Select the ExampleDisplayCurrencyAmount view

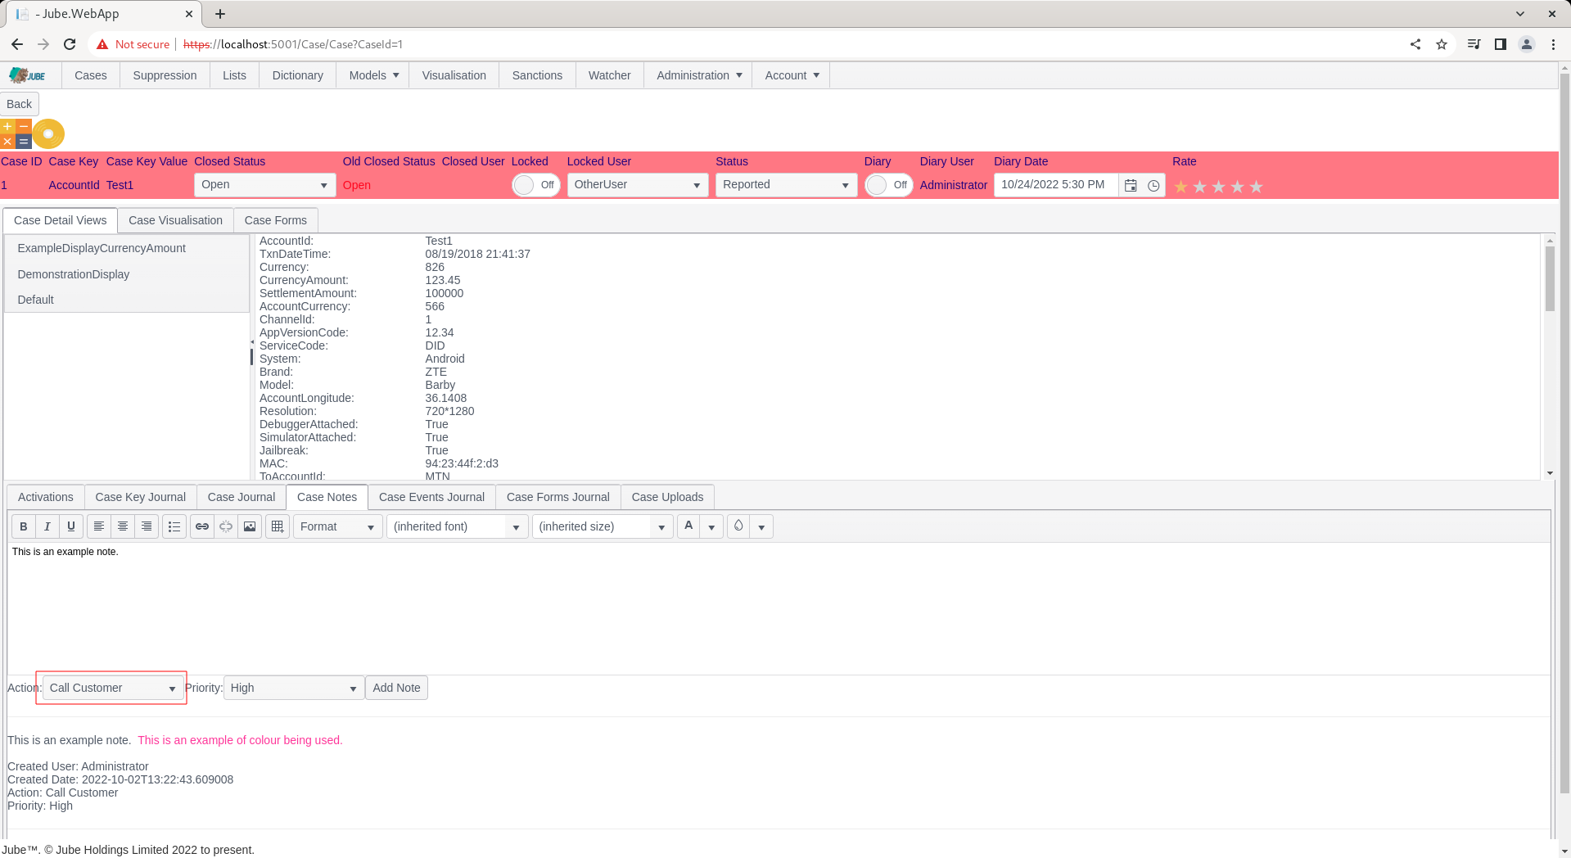pos(126,248)
